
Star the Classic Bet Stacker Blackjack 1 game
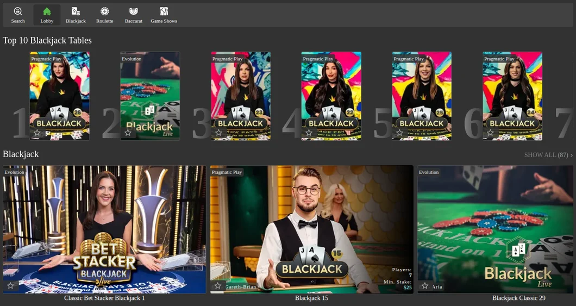click(x=11, y=285)
